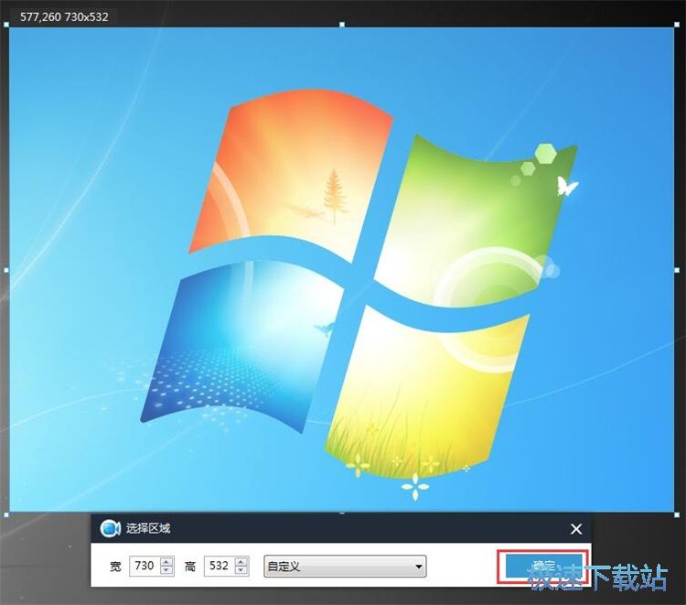
Task: Confirm the selection with the 确定 button
Action: click(543, 566)
